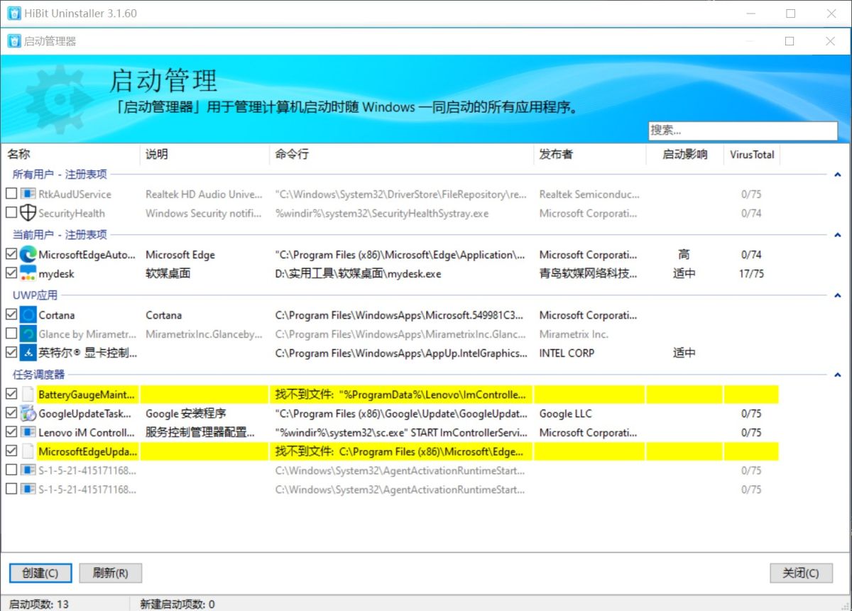Click the Lenovo iM Controller icon
This screenshot has width=852, height=611.
28,432
